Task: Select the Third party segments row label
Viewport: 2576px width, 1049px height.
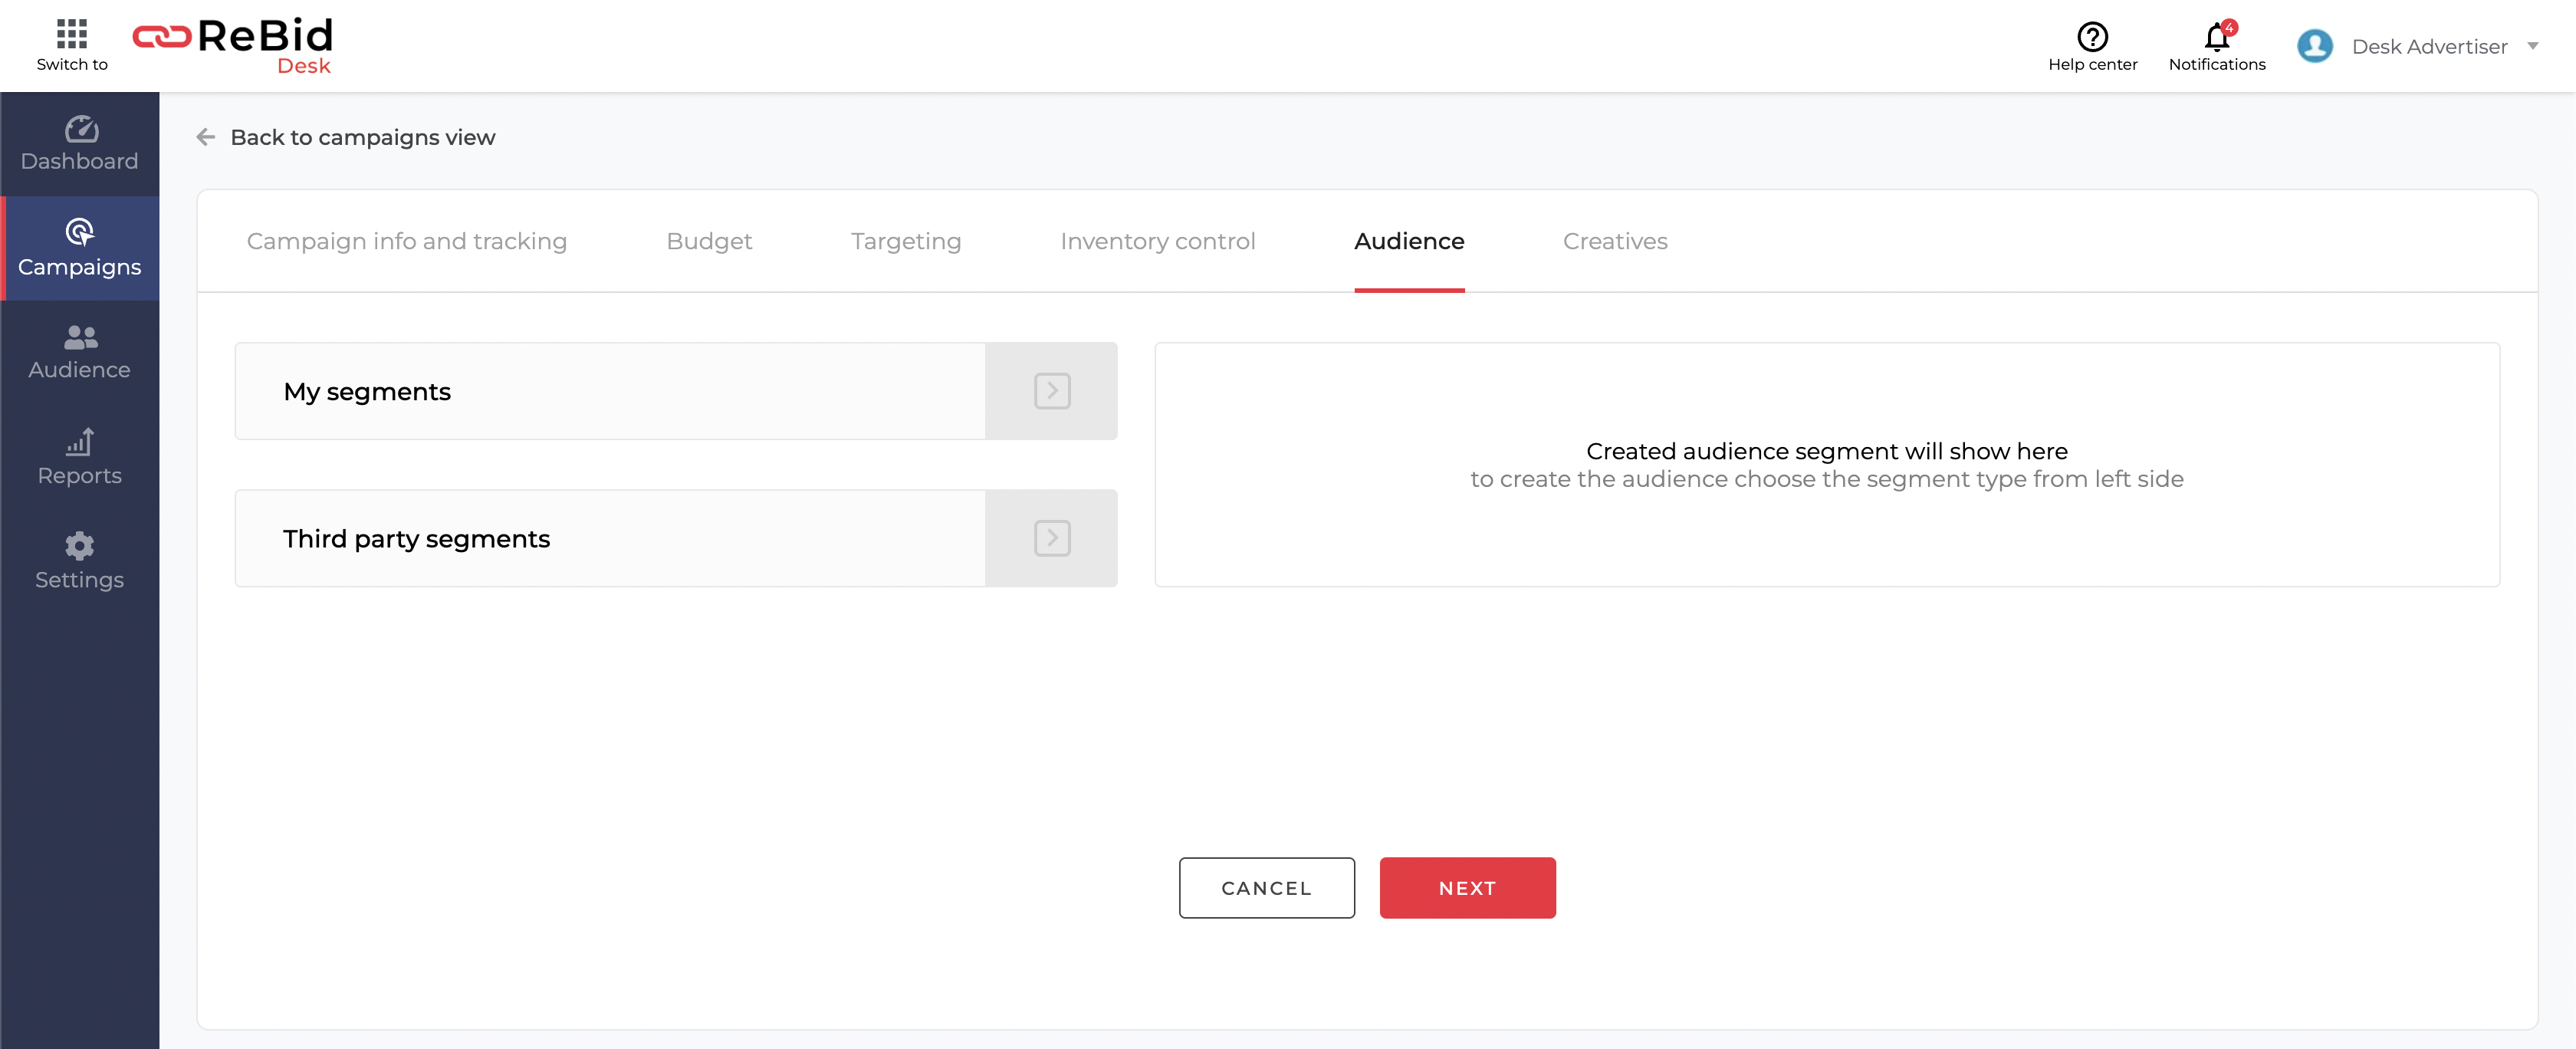Action: [416, 539]
